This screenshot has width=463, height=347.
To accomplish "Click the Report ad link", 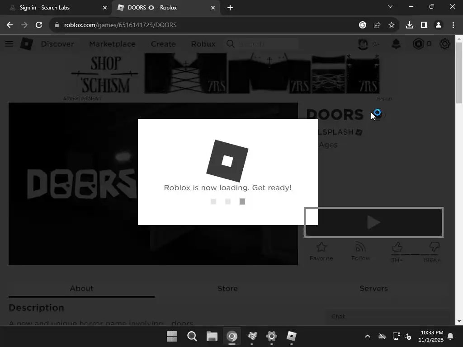I will tap(384, 98).
